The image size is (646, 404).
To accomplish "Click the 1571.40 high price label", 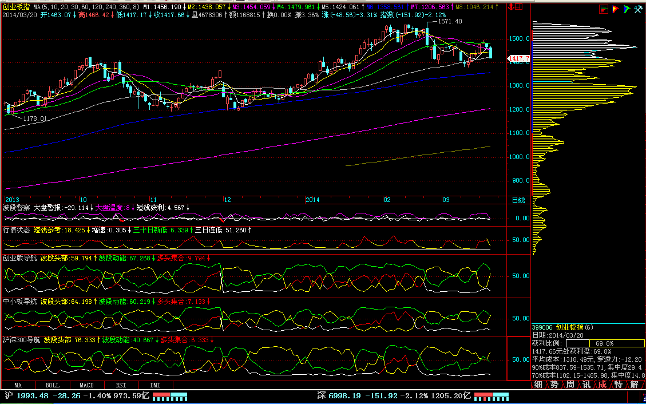I will 450,21.
